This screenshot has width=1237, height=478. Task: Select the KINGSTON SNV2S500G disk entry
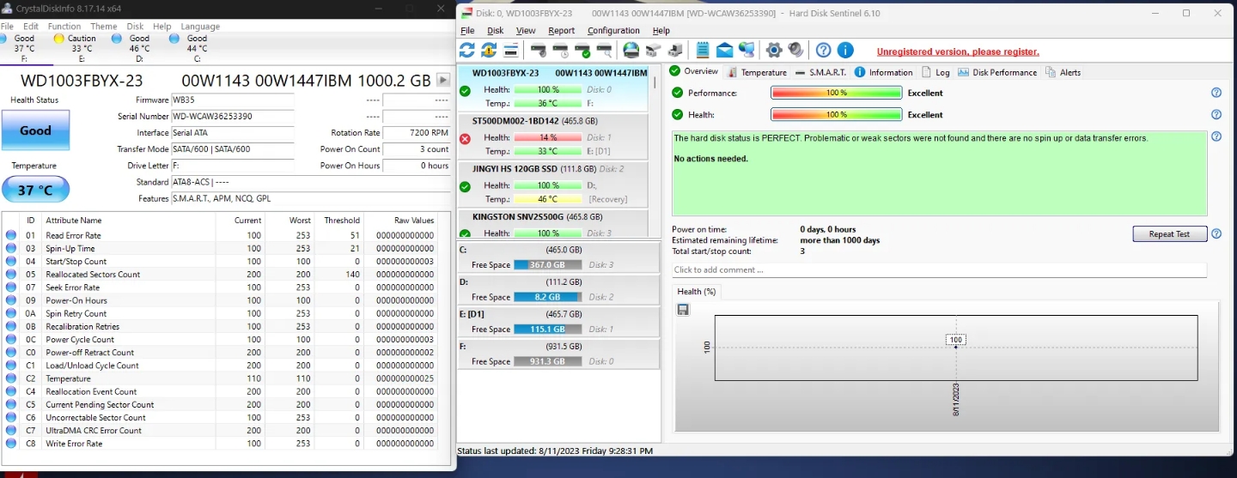point(553,225)
